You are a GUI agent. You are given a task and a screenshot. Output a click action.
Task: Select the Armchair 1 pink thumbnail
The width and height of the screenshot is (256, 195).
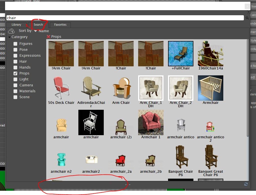[x=151, y=122]
